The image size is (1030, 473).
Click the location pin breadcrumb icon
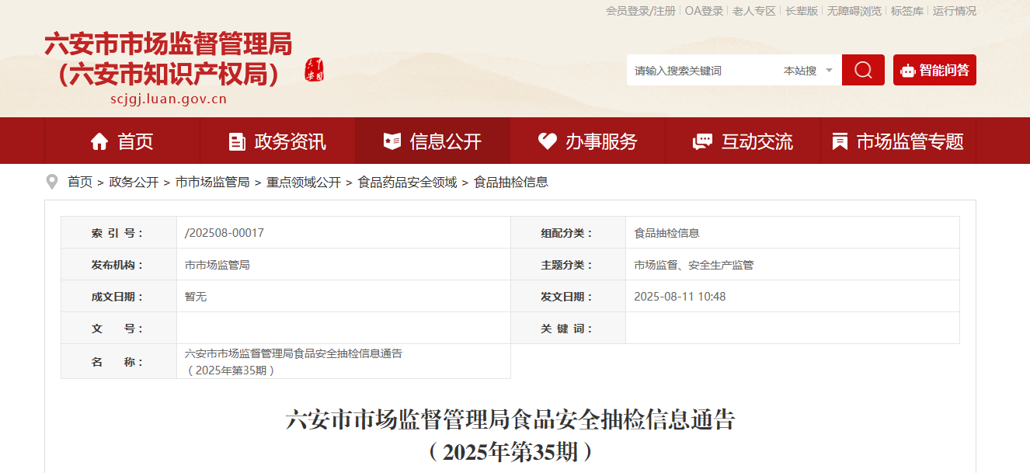[x=52, y=182]
